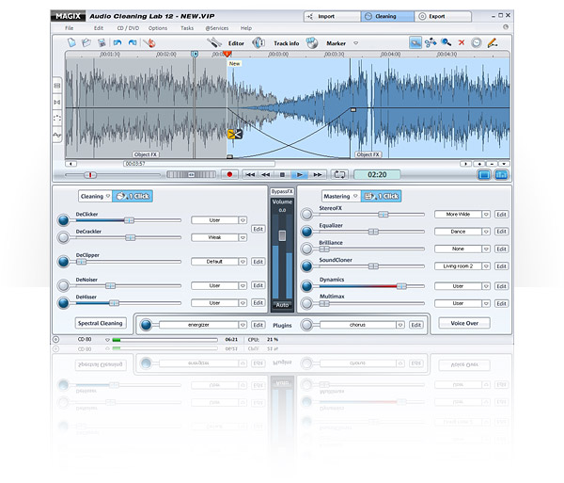Screen dimensions: 564x483
Task: Click the volume handle on waveform
Action: pyautogui.click(x=353, y=109)
